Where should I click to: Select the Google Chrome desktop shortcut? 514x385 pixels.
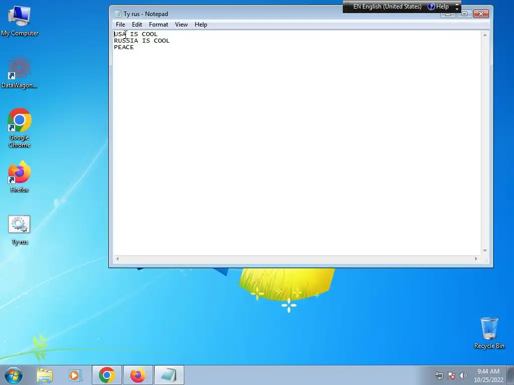tap(20, 128)
